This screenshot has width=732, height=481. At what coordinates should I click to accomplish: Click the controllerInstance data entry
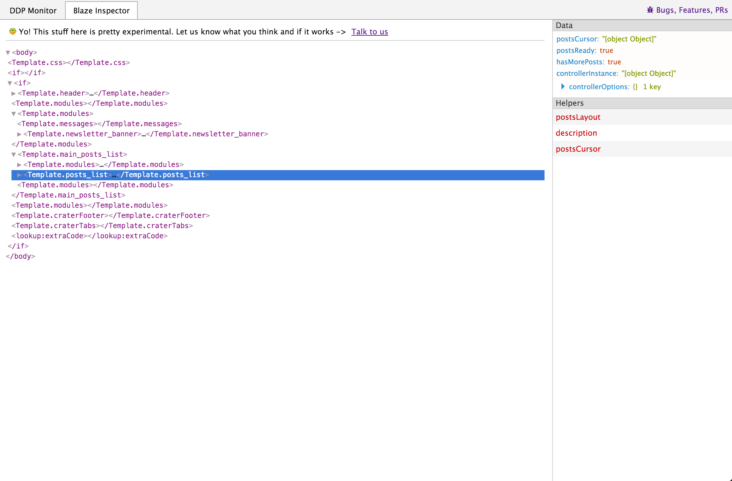tap(616, 73)
